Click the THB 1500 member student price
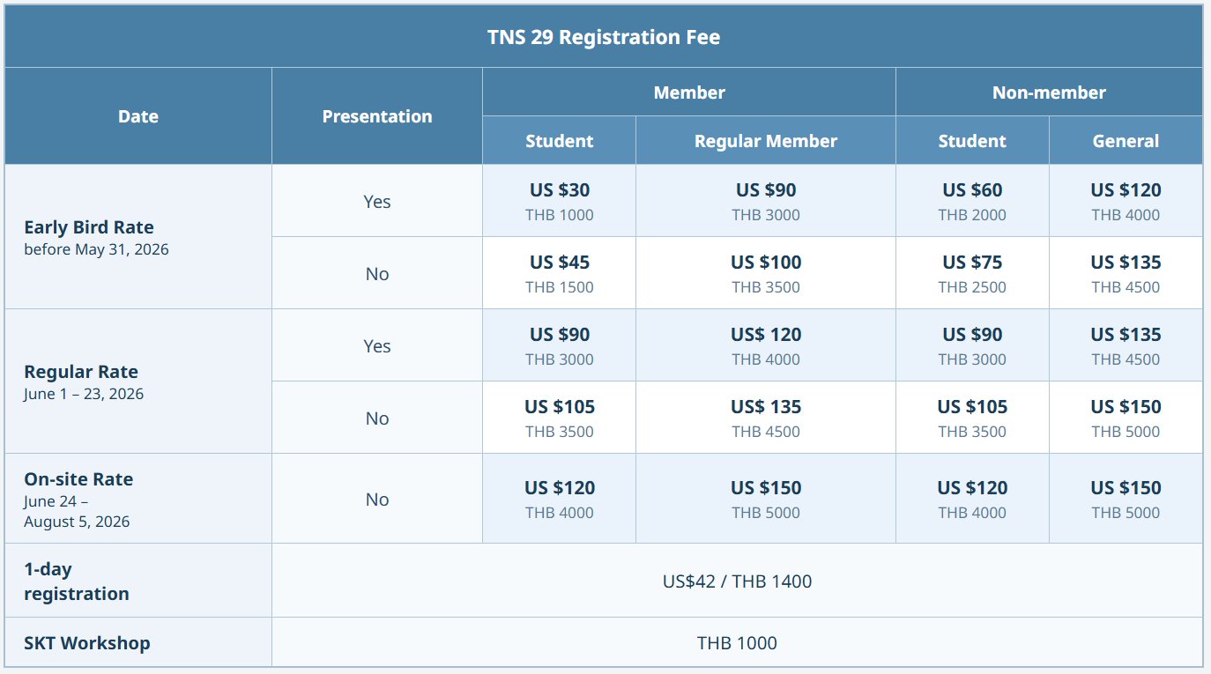1211x674 pixels. (x=560, y=287)
